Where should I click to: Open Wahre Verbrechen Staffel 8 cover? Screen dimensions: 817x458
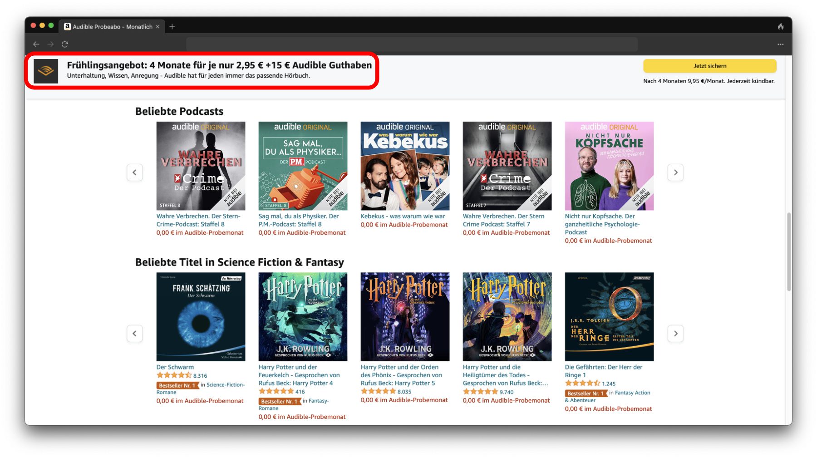coord(201,166)
